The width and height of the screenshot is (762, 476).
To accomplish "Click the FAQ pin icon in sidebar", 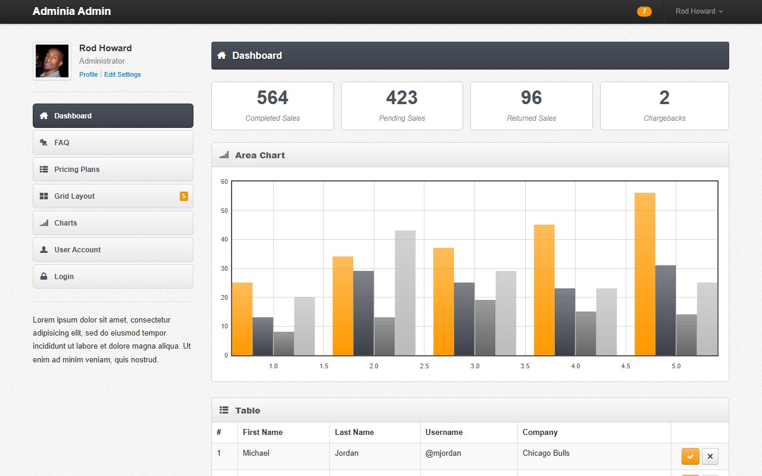I will point(43,143).
